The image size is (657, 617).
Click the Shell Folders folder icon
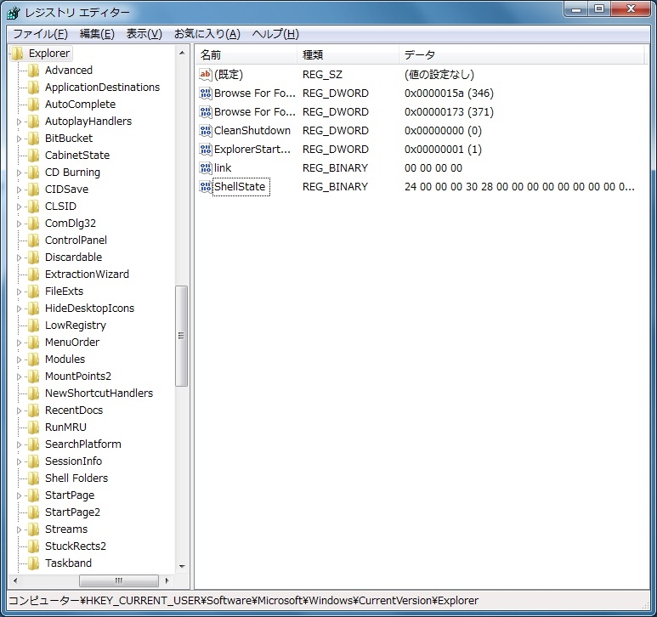[x=33, y=478]
